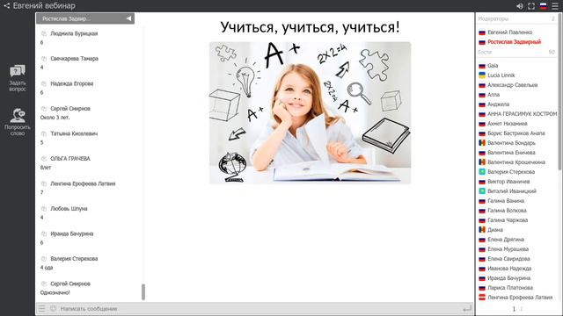Select guest Борис Бастриков Анапа

[516, 133]
